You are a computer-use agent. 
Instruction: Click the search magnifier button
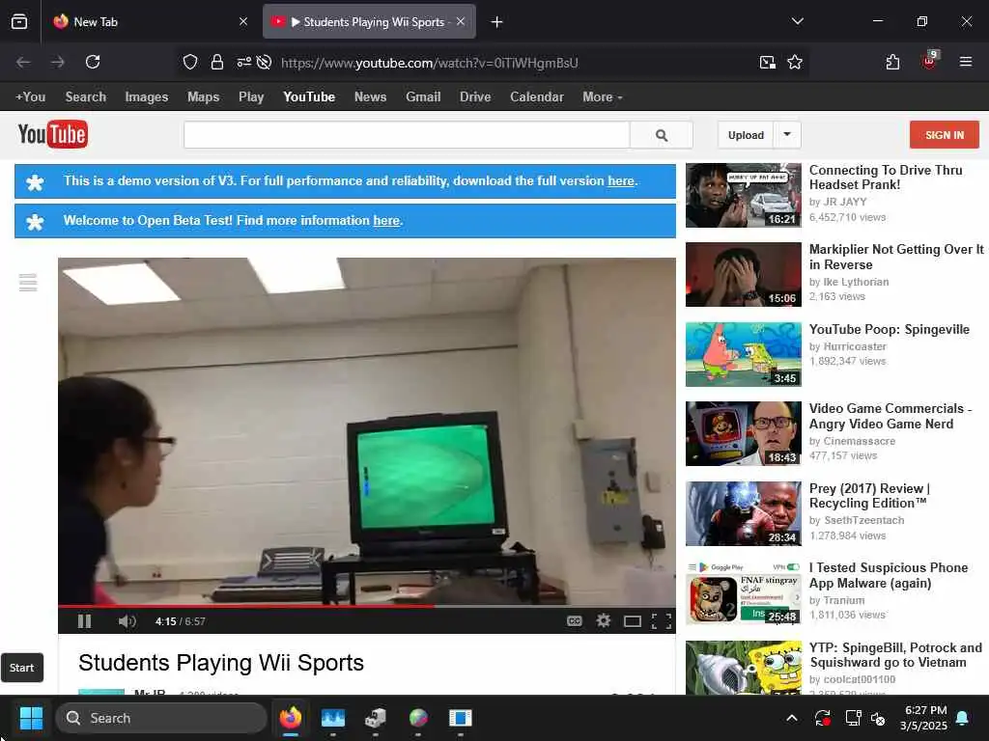click(x=661, y=135)
